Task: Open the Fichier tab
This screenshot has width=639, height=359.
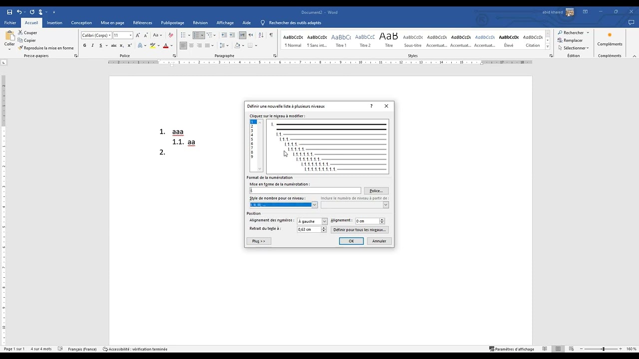Action: 10,22
